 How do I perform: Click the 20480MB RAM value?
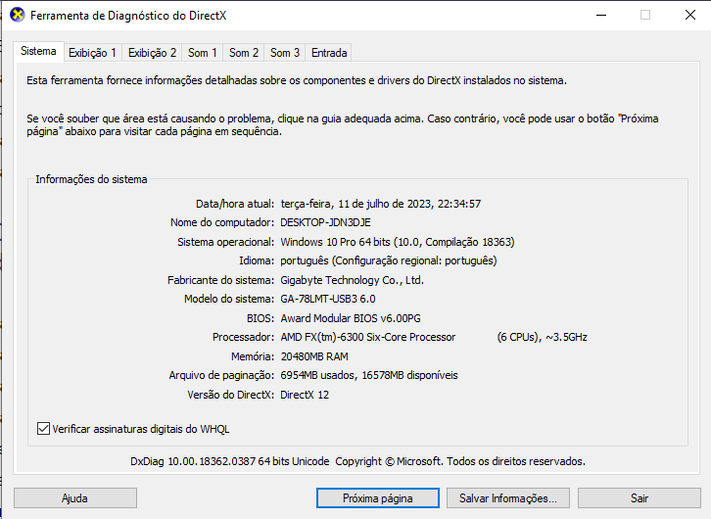click(314, 356)
